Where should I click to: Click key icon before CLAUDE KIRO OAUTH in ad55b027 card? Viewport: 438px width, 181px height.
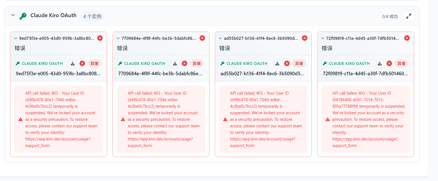(222, 64)
